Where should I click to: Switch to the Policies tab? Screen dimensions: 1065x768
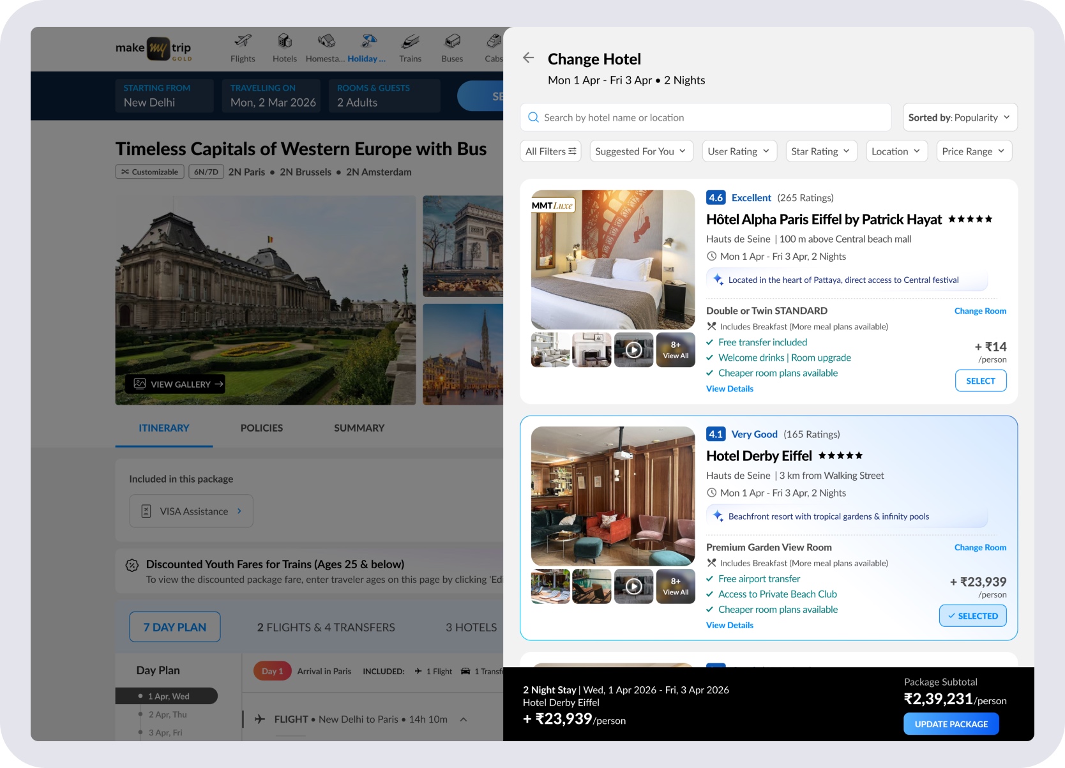tap(262, 428)
